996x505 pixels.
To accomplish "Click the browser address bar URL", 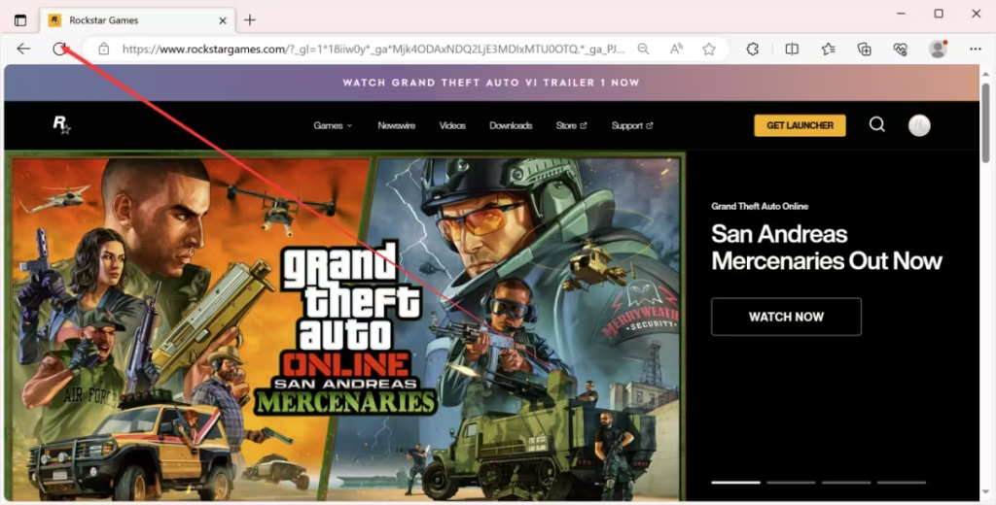I will 373,49.
